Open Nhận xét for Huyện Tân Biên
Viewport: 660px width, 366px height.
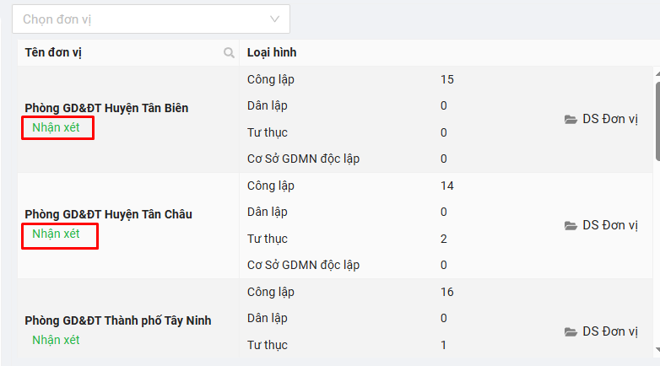point(57,128)
